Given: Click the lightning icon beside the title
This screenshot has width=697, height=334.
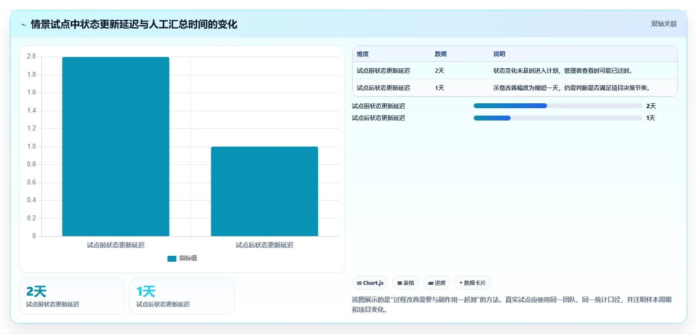Looking at the screenshot, I should (x=24, y=24).
